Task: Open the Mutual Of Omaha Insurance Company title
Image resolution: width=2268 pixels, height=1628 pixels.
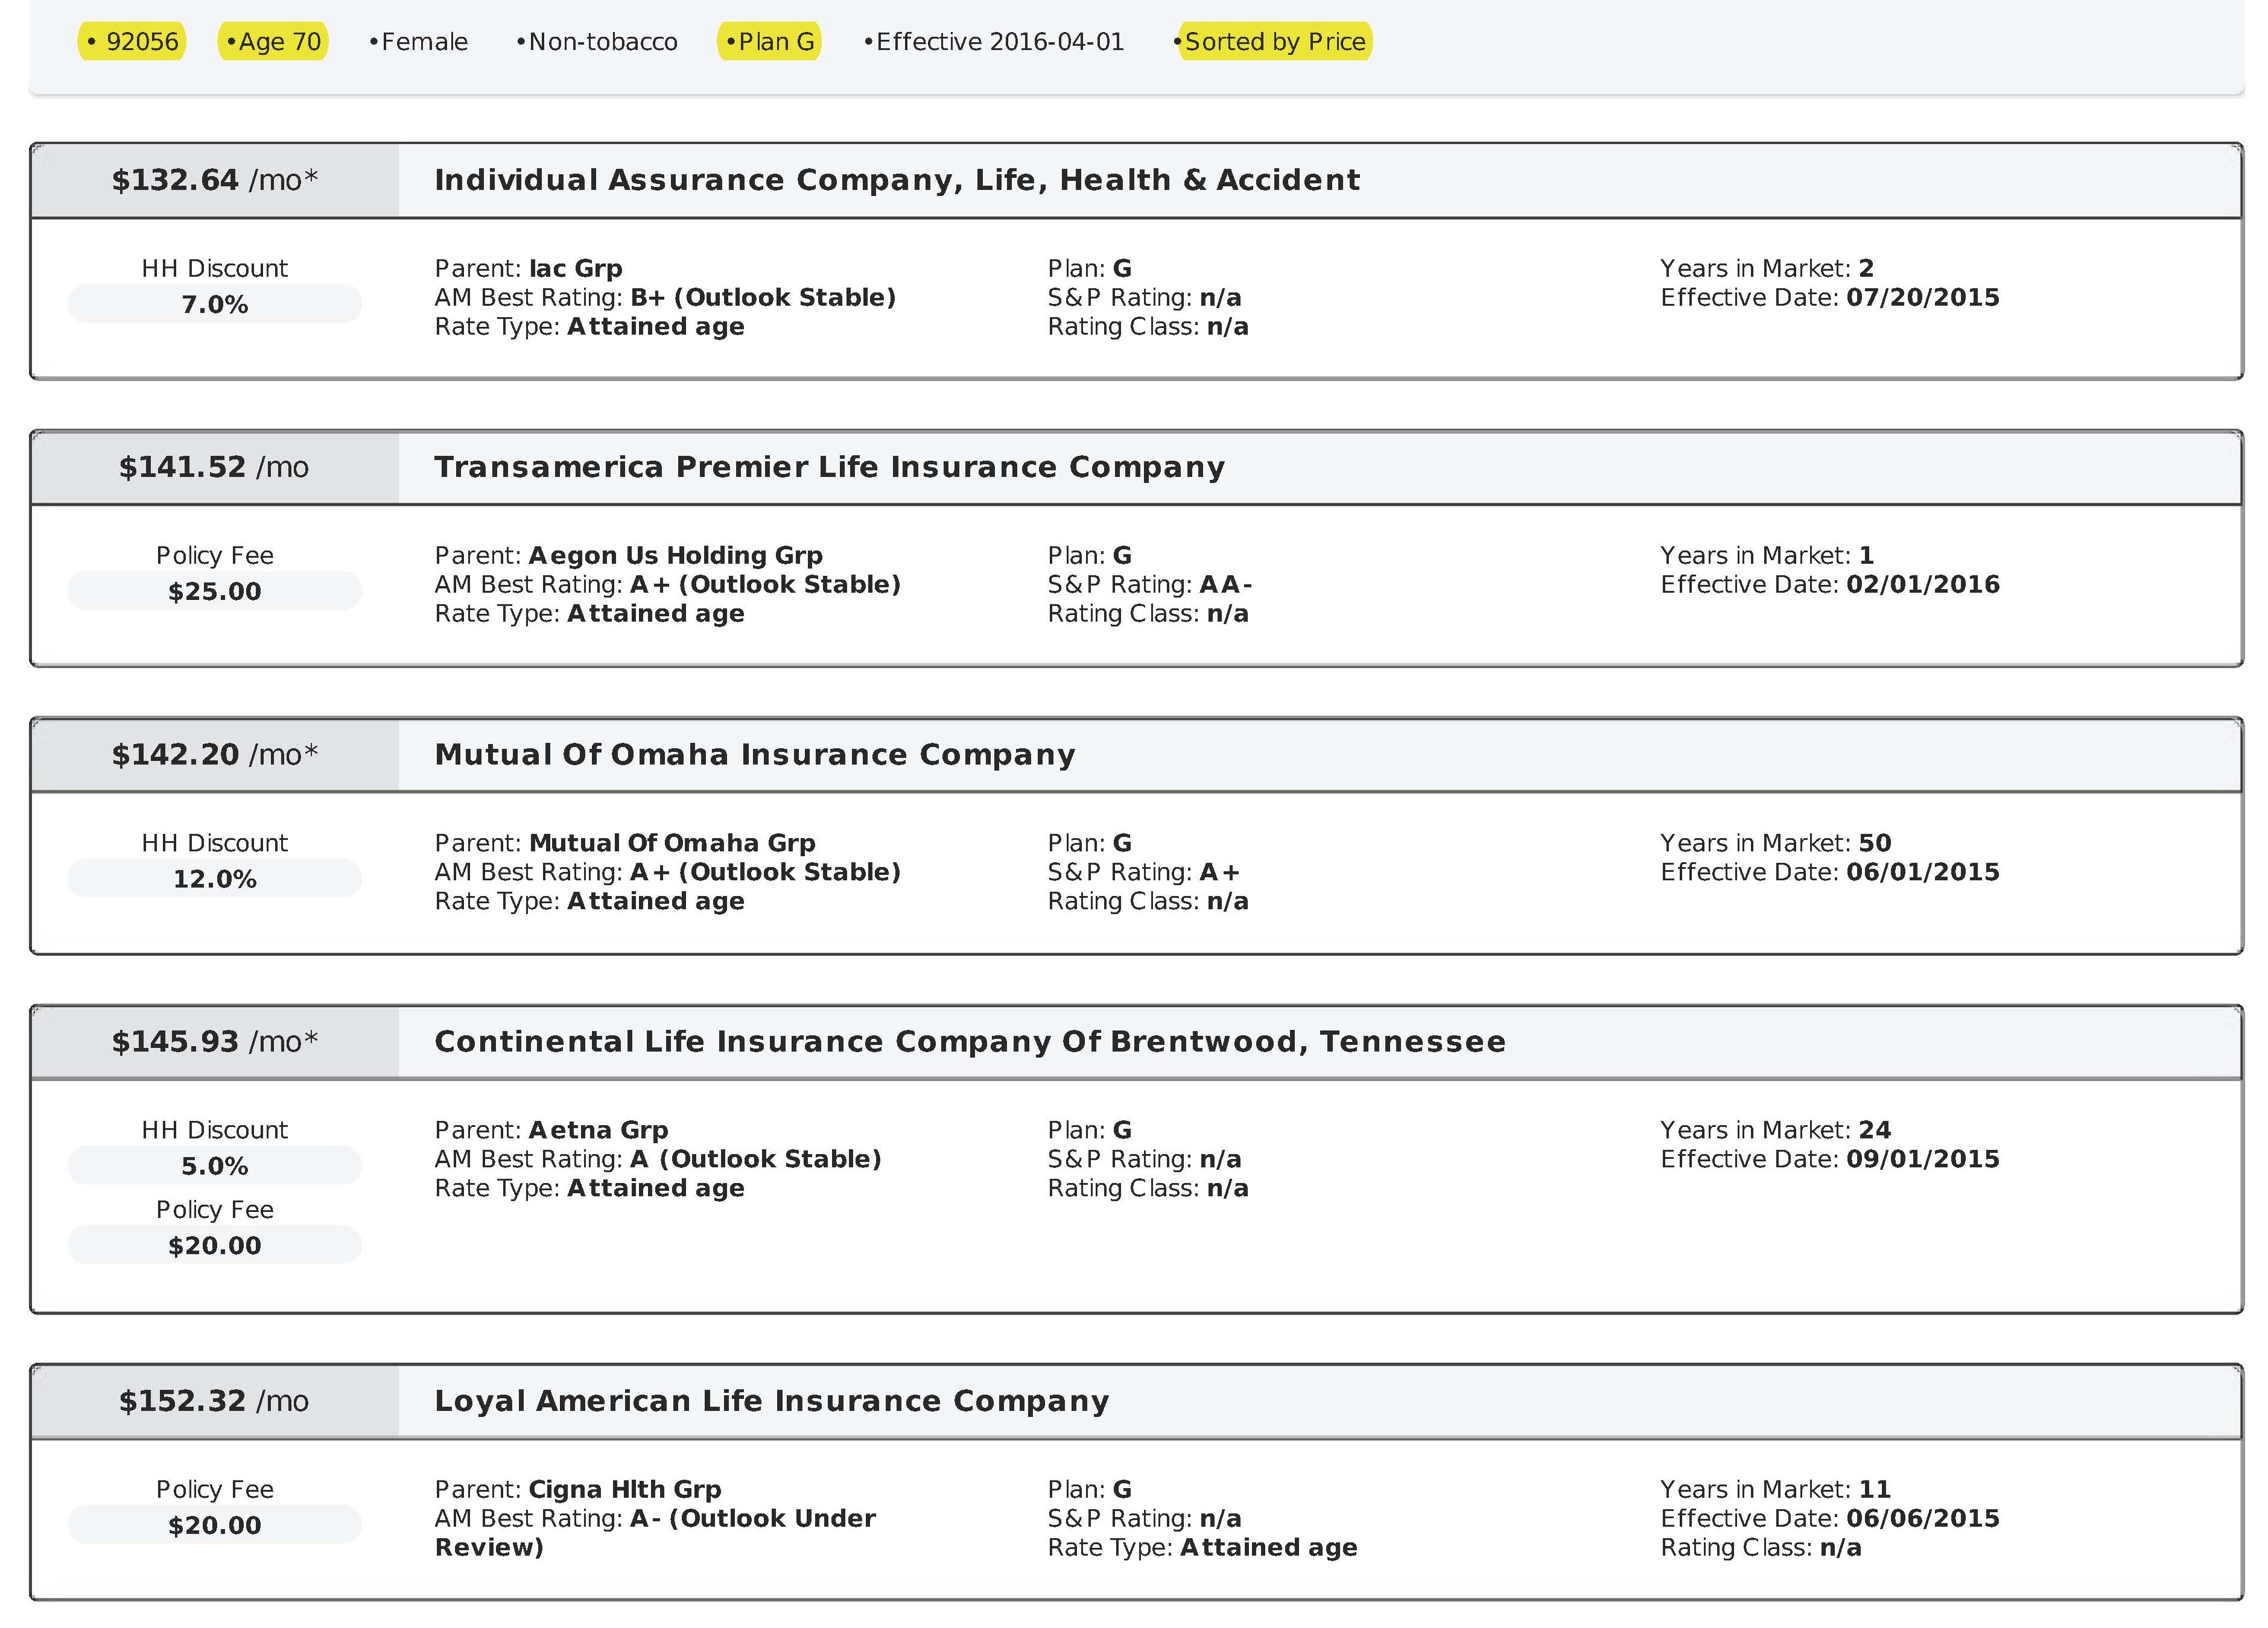Action: 755,754
